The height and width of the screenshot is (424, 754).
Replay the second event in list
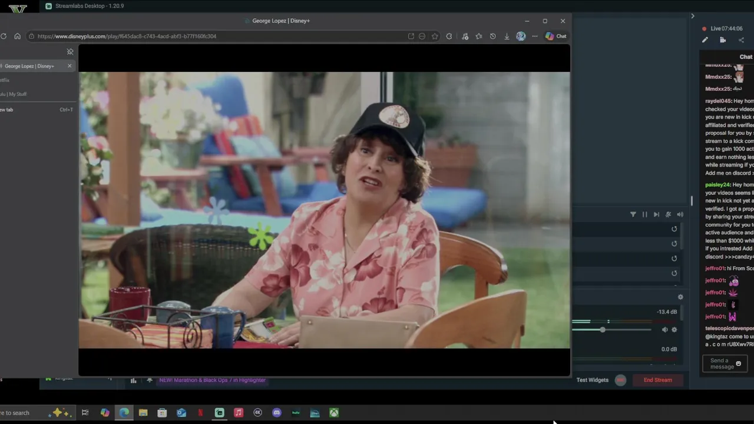pyautogui.click(x=674, y=244)
